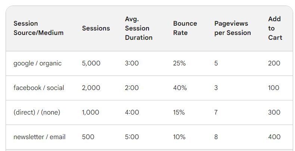This screenshot has height=151, width=295.
Task: Click the 25% bounce rate cell
Action: 180,63
